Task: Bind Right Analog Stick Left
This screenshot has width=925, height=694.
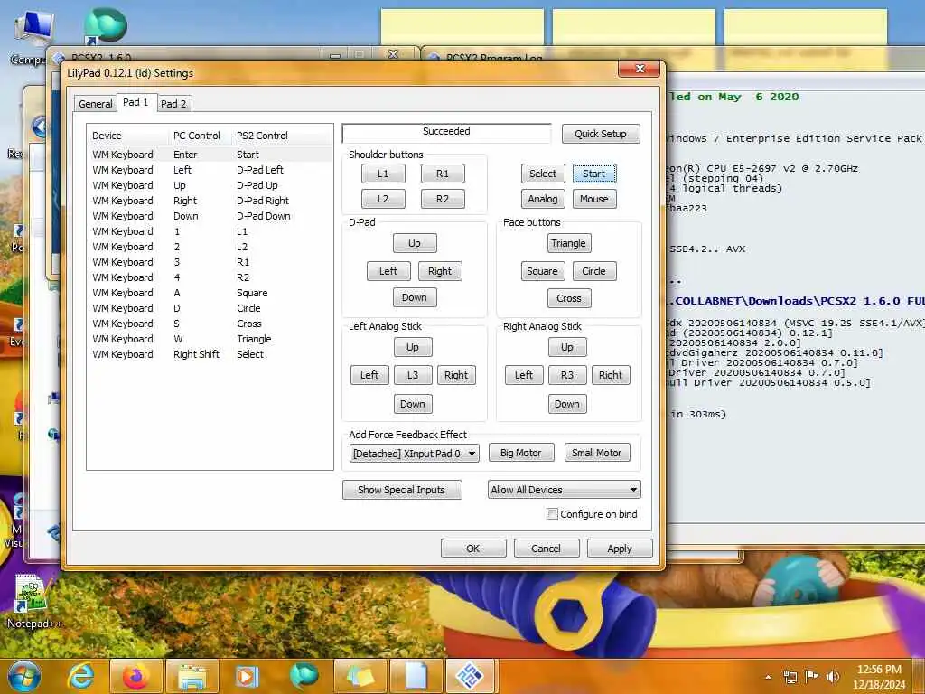Action: pos(524,375)
